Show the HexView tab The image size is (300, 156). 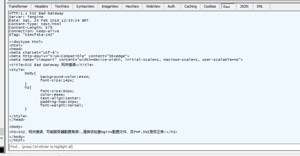tap(132, 6)
